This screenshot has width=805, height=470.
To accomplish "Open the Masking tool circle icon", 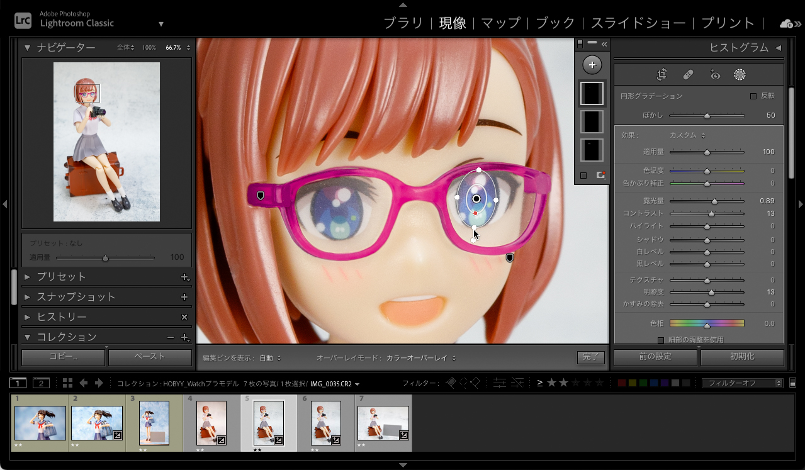I will click(x=740, y=75).
